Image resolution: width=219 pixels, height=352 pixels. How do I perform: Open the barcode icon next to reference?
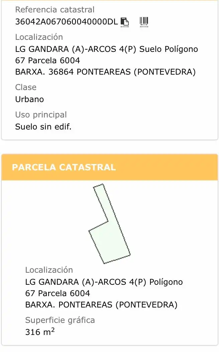(144, 22)
